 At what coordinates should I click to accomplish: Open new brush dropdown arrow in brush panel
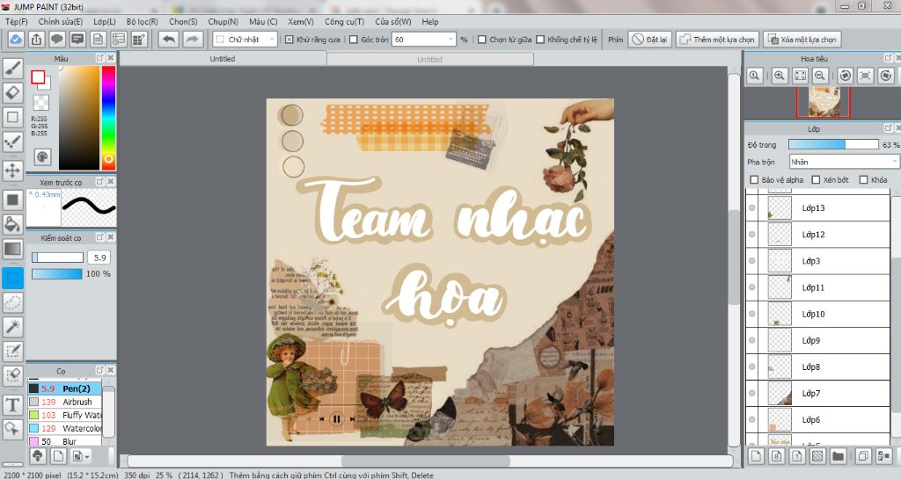coord(87,457)
